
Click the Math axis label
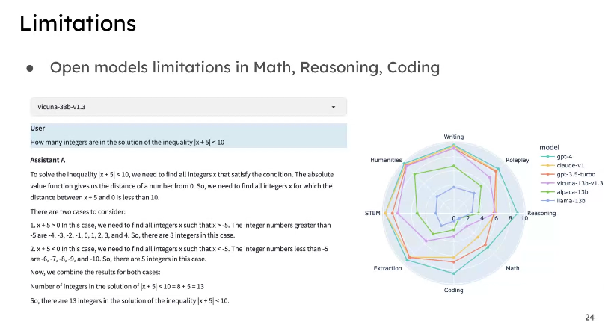click(512, 268)
